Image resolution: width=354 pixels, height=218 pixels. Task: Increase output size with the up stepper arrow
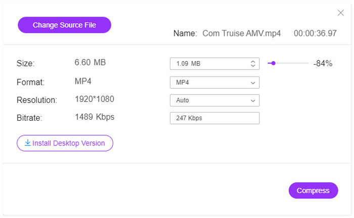253,62
